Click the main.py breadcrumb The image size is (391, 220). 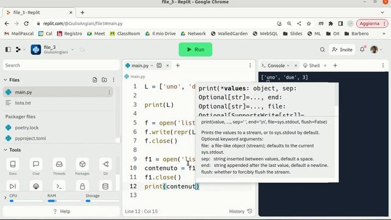point(135,76)
